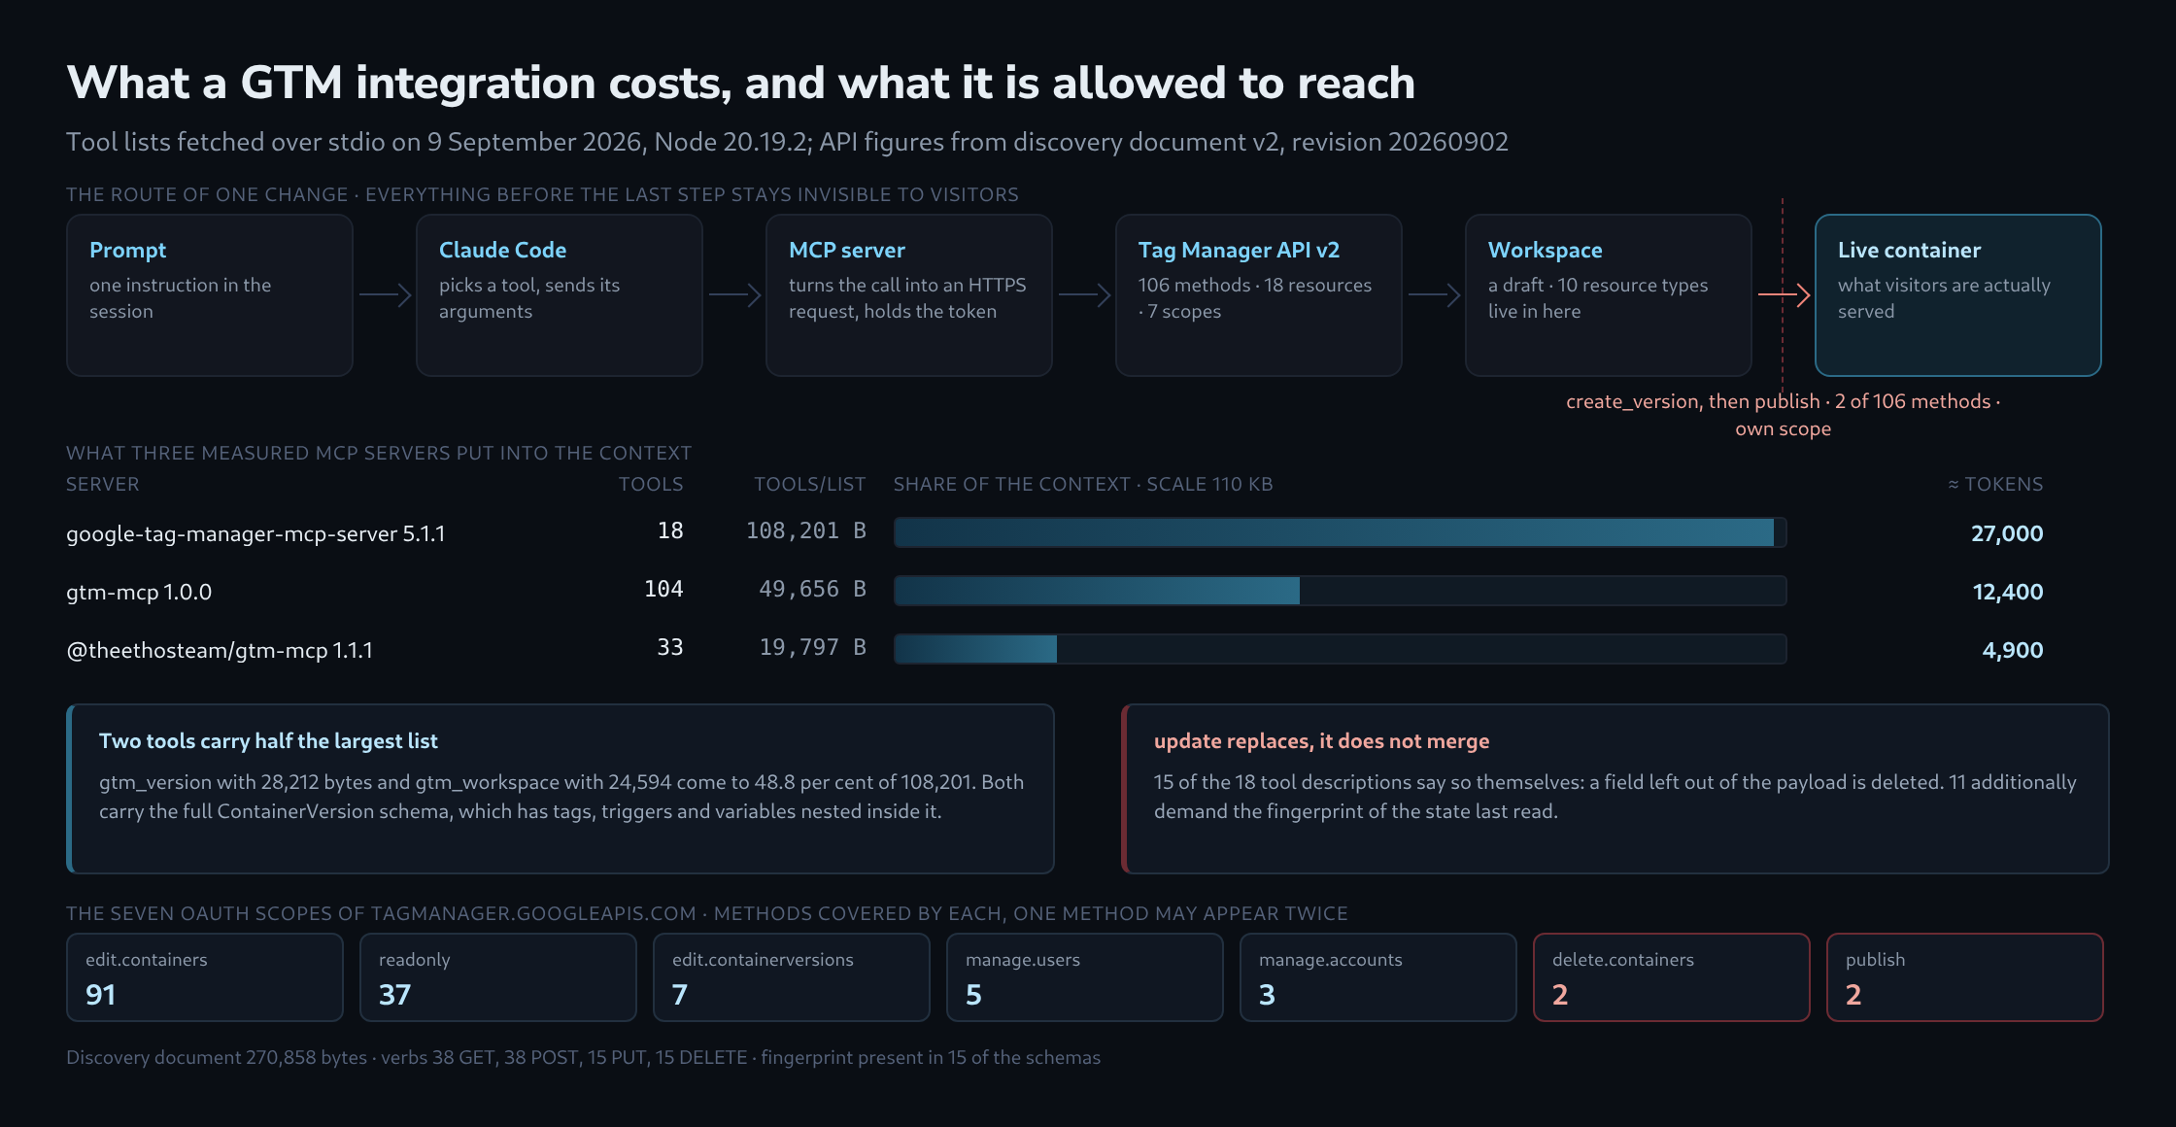Click the tools count '33'

[x=670, y=647]
